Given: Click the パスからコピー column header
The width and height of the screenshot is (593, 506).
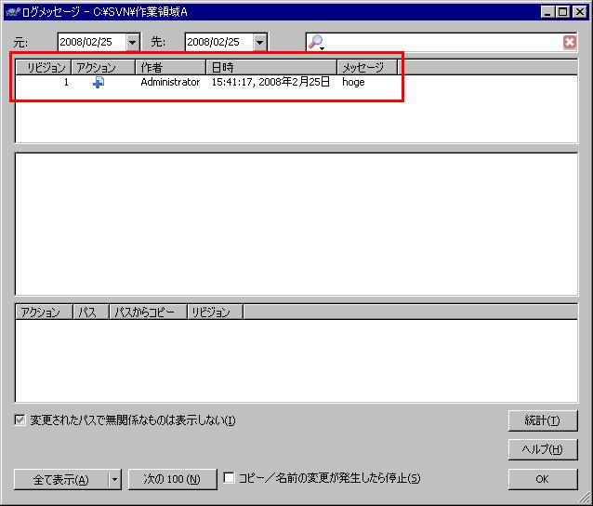Looking at the screenshot, I should [x=149, y=313].
